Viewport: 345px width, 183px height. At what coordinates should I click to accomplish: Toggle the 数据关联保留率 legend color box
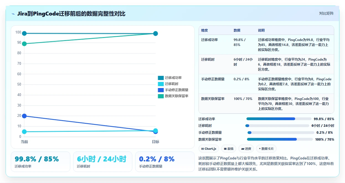point(161,96)
